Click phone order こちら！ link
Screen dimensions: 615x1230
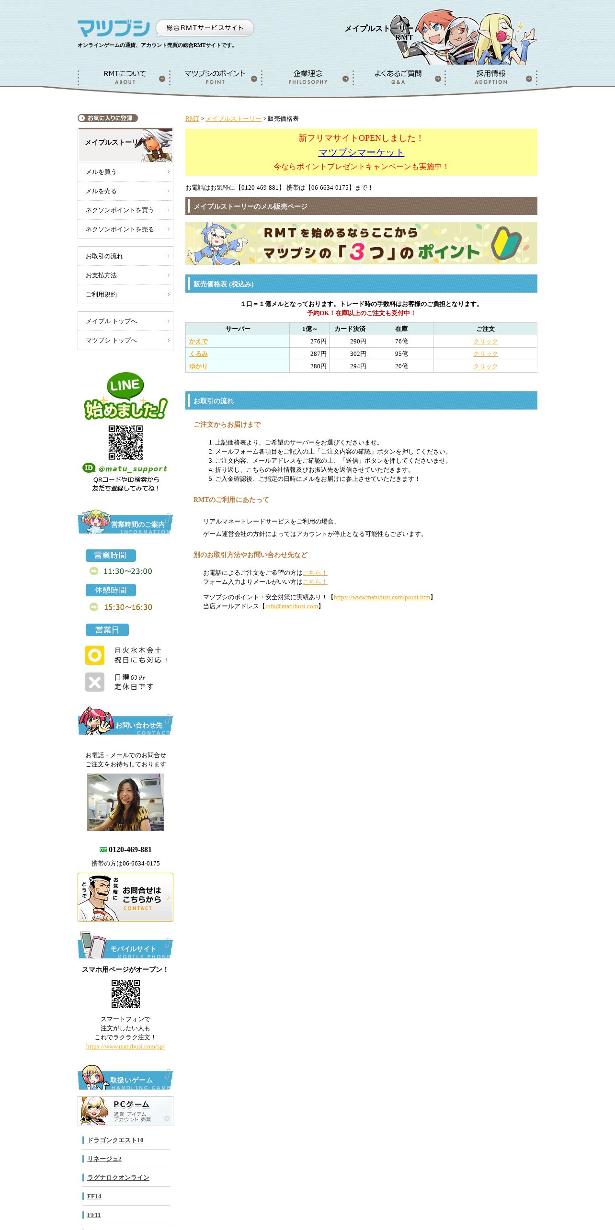coord(315,573)
